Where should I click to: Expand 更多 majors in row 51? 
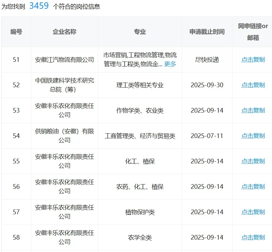coord(170,64)
